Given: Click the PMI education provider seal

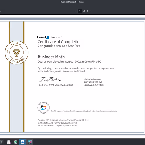Looking at the screenshot, I should pyautogui.click(x=43, y=108).
